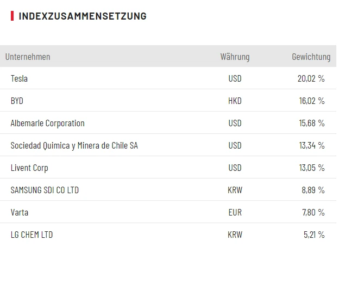
Task: Select Samsung SDI's 8,89 % weighting
Action: click(x=313, y=190)
